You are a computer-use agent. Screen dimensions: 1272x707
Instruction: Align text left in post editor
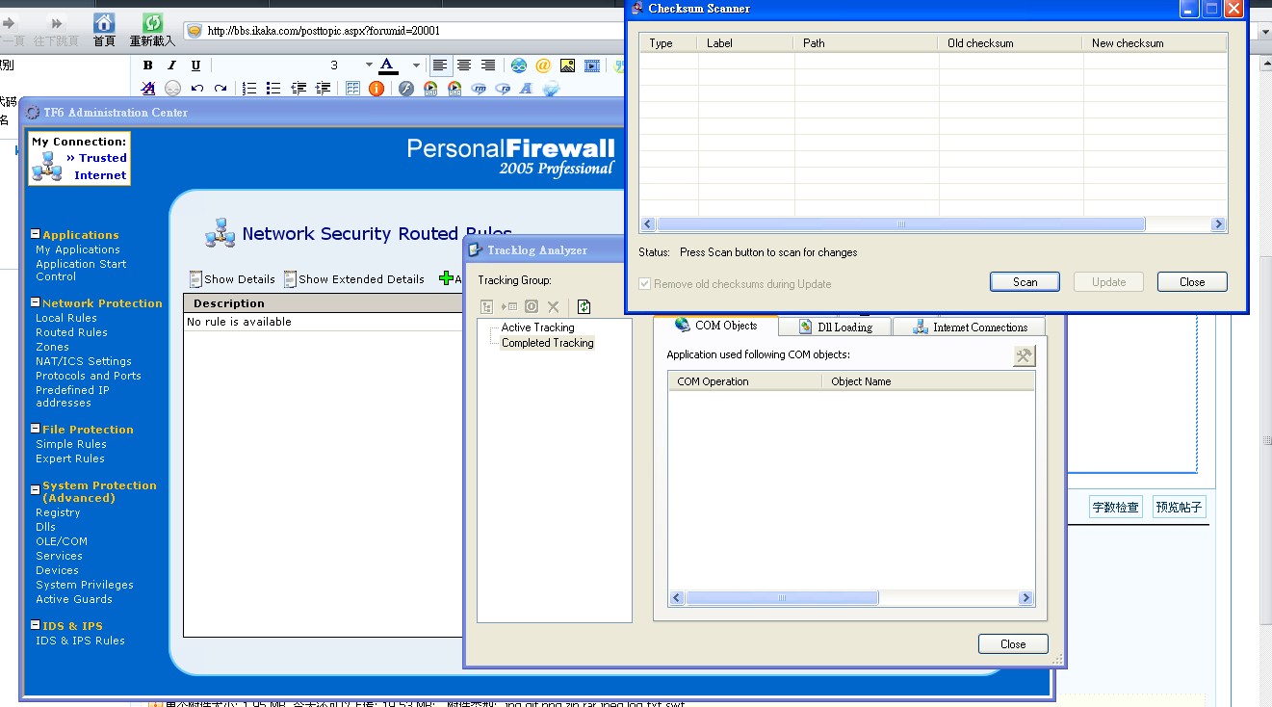pyautogui.click(x=440, y=65)
